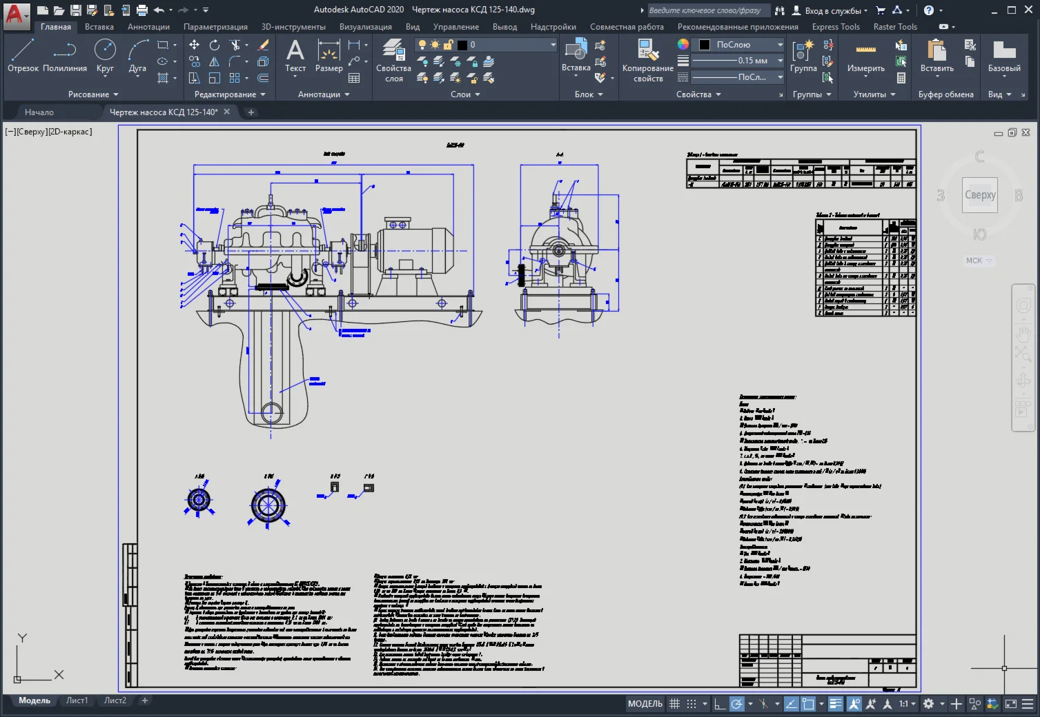
Task: Toggle snap mode dots in status bar
Action: 691,704
